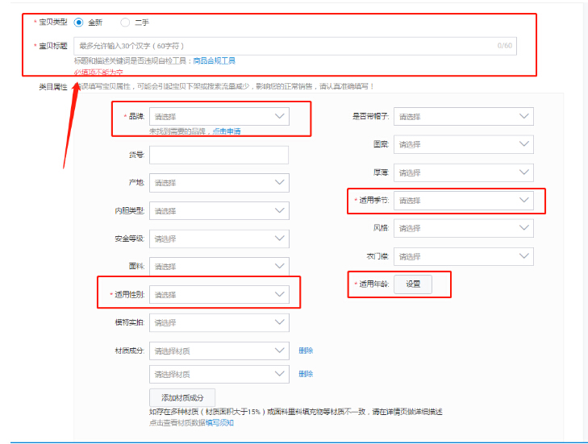Viewport: 588px width, 444px height.
Task: Click the 设置 button for 适用年龄
Action: coord(413,284)
